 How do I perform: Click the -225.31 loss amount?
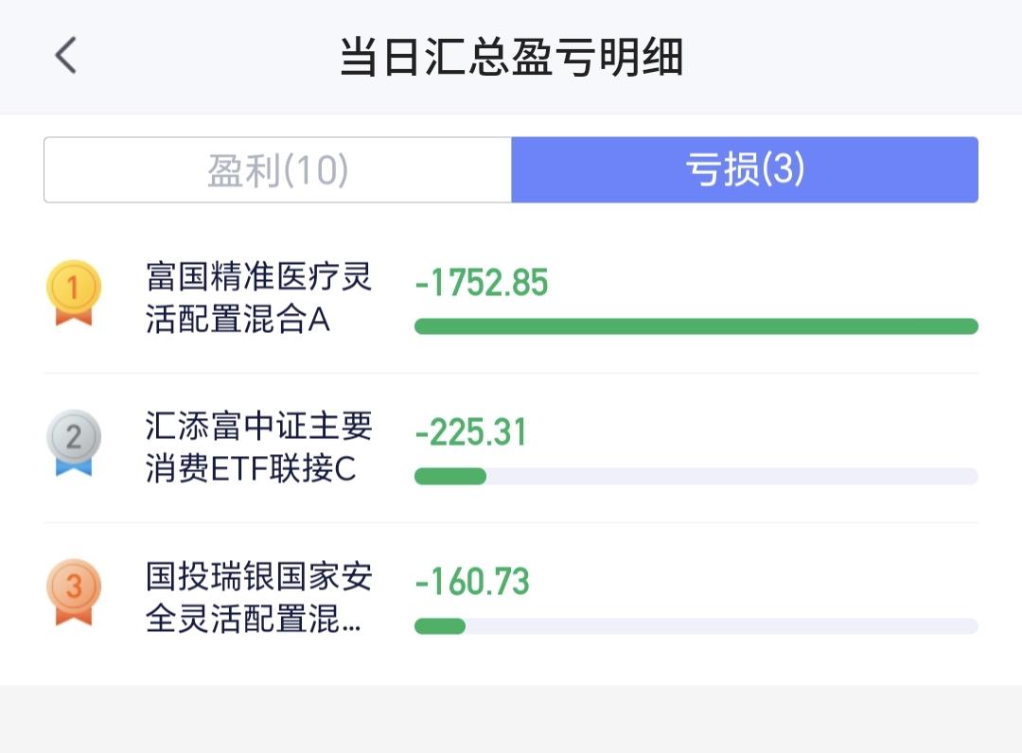[x=470, y=432]
